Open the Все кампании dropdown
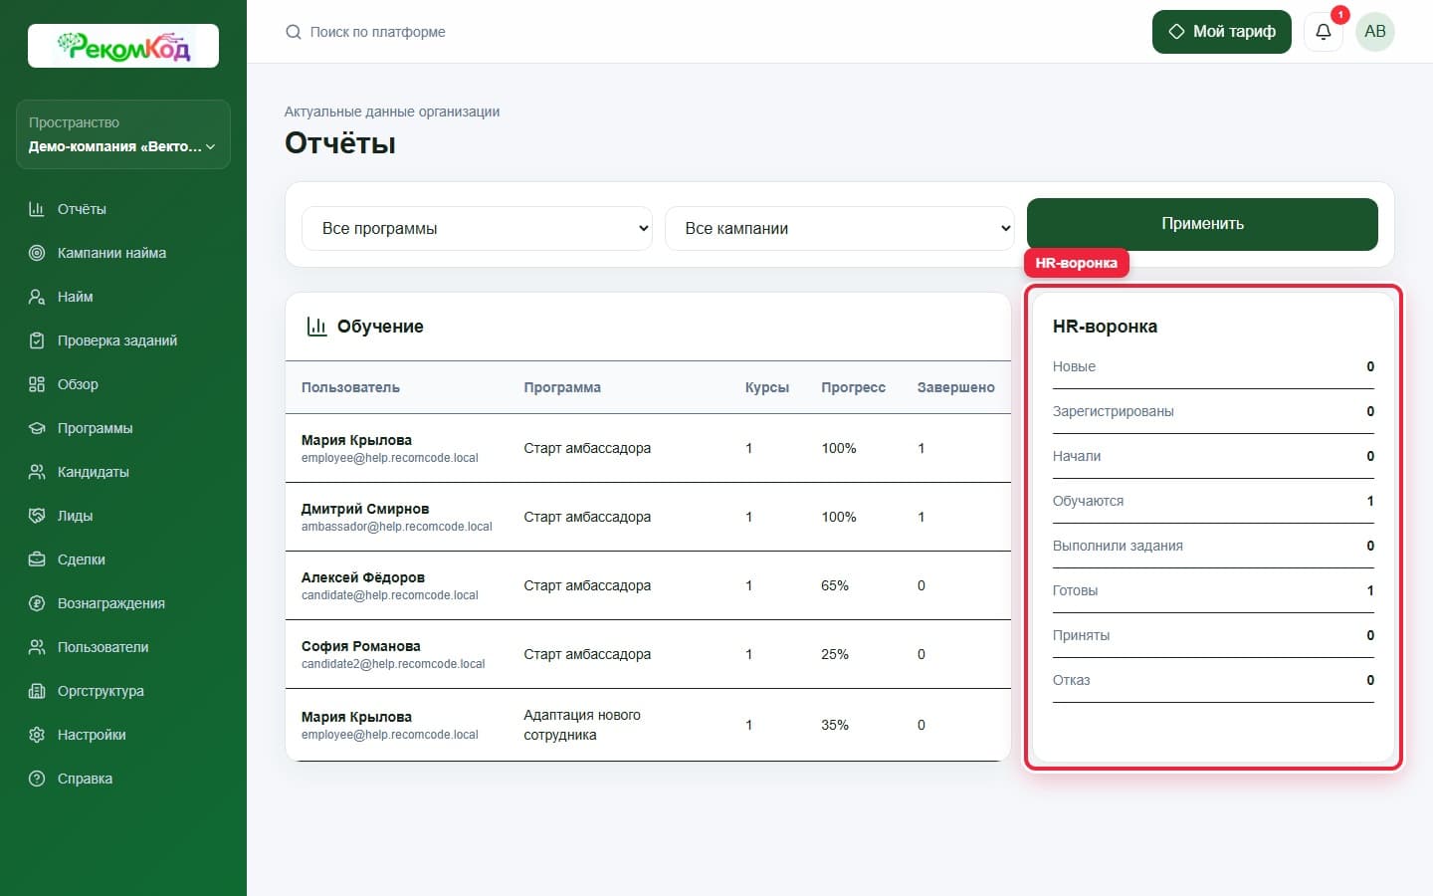 point(840,228)
